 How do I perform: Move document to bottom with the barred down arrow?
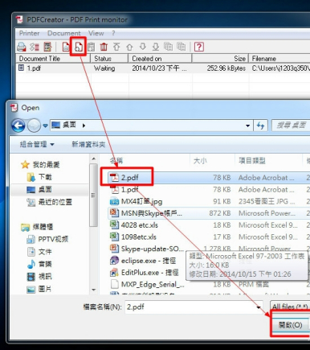click(x=156, y=47)
